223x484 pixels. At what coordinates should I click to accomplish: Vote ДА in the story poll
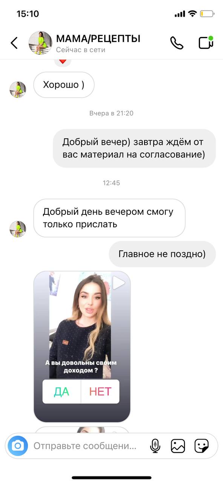(x=62, y=392)
